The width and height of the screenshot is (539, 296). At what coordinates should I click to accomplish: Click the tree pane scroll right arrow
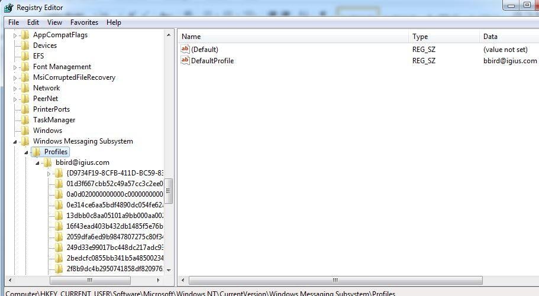tap(158, 280)
